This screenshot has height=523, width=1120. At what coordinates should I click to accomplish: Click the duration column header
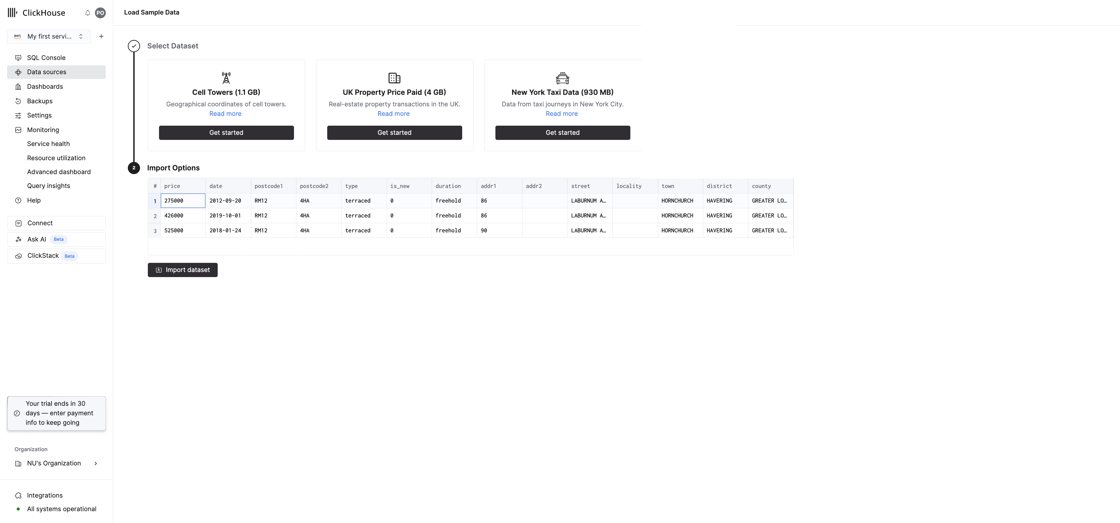point(454,186)
